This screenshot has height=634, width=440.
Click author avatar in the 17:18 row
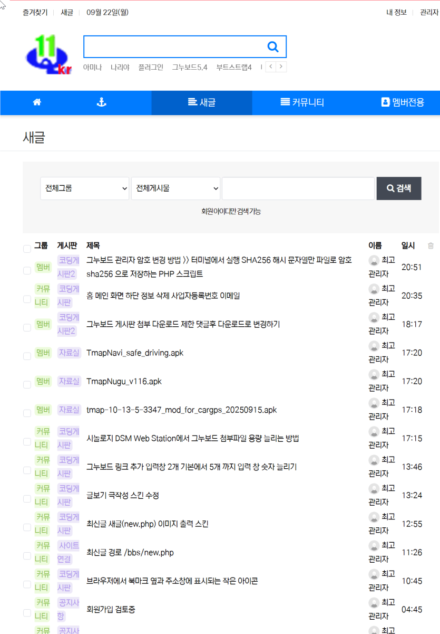pyautogui.click(x=374, y=403)
